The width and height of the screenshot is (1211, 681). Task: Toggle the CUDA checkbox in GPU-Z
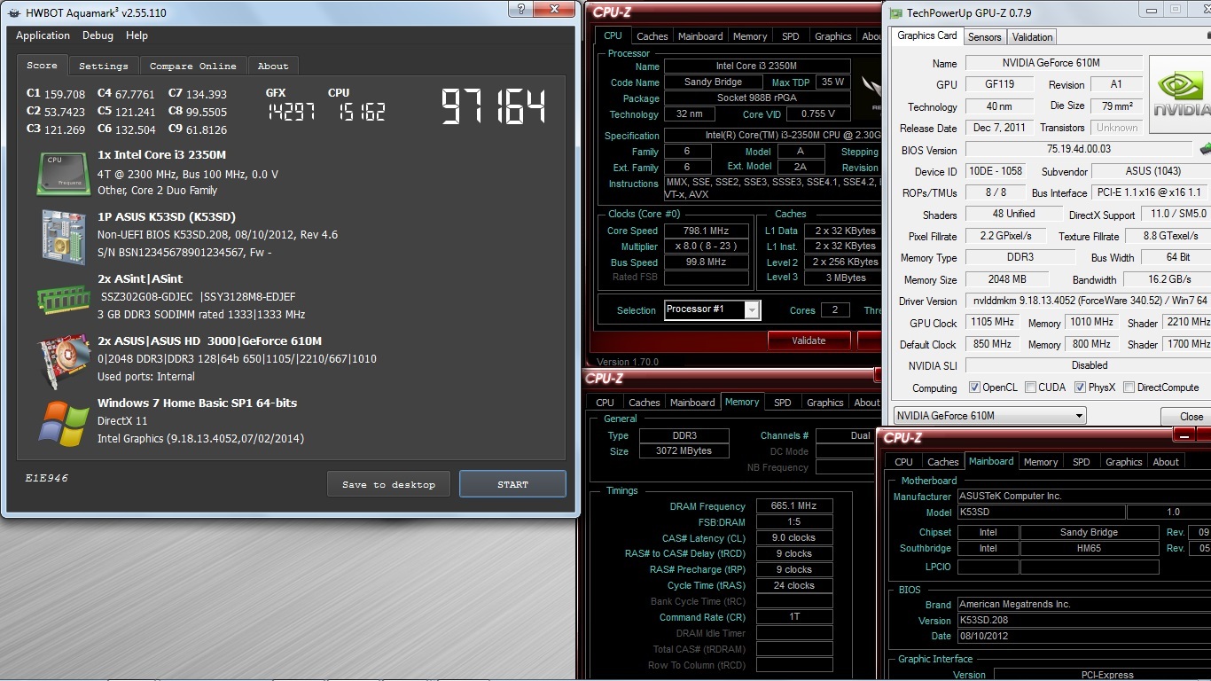[1030, 387]
